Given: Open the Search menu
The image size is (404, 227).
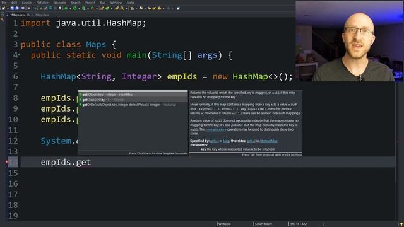Looking at the screenshot, I should [76, 3].
